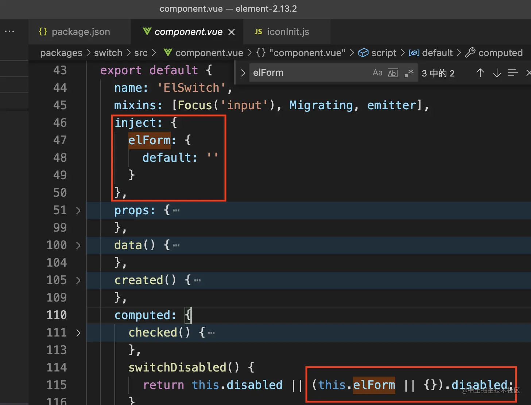Click the match count '3 中的 2'
The height and width of the screenshot is (405, 531).
pyautogui.click(x=438, y=73)
